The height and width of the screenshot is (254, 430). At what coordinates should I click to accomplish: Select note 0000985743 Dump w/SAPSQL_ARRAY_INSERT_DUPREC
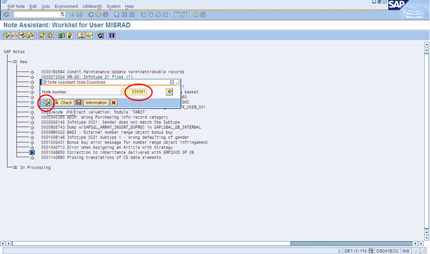(121, 127)
